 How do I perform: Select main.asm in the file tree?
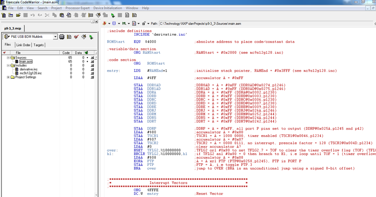[26, 62]
